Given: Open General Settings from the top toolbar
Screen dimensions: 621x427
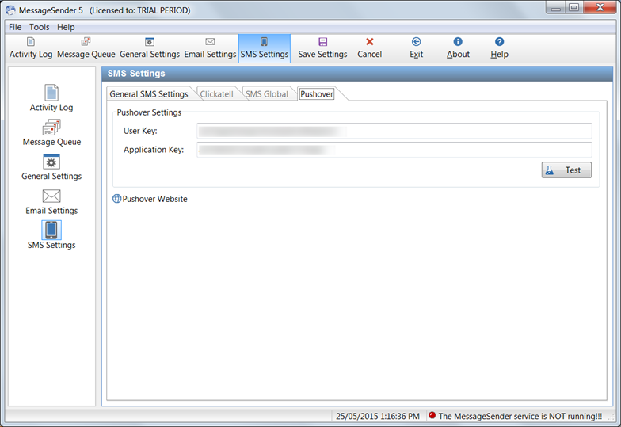Looking at the screenshot, I should [149, 48].
